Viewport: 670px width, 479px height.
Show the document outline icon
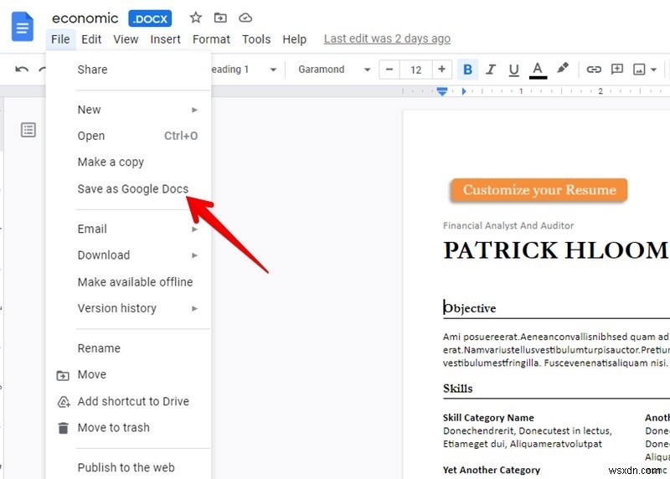point(28,130)
